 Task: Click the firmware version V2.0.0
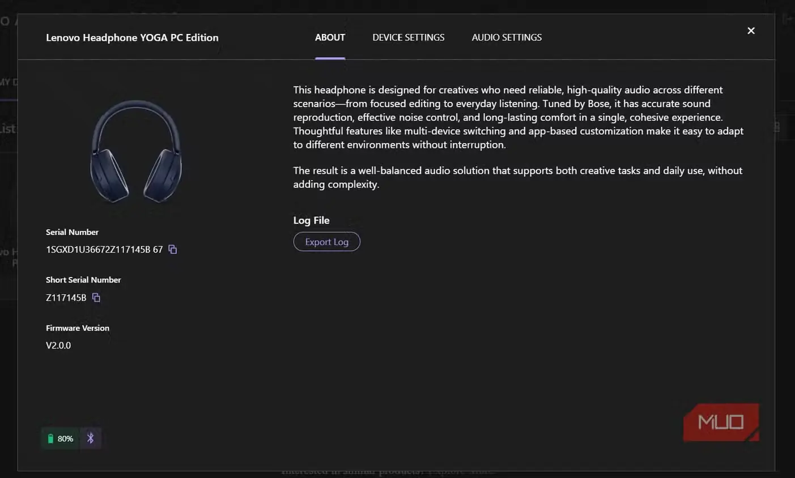coord(58,345)
